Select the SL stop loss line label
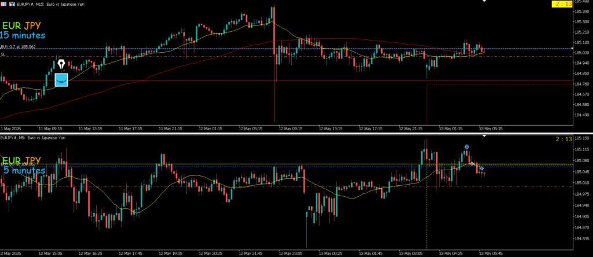 tap(3, 54)
